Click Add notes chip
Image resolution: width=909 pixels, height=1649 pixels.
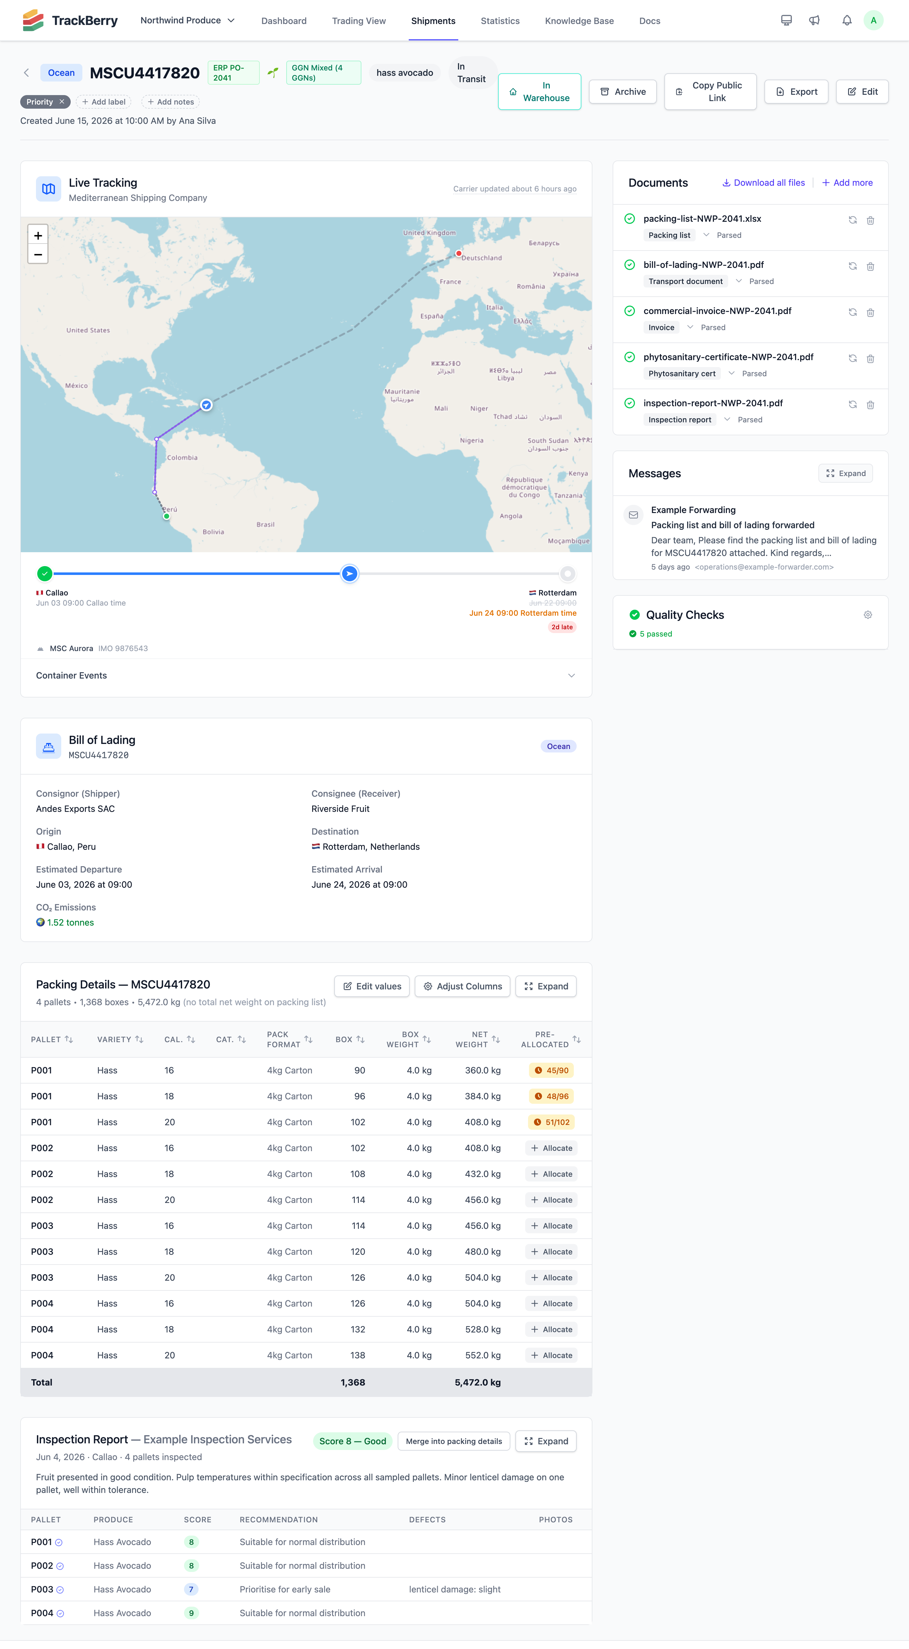point(171,102)
